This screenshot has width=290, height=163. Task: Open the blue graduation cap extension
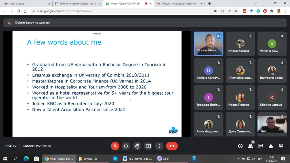[251, 11]
